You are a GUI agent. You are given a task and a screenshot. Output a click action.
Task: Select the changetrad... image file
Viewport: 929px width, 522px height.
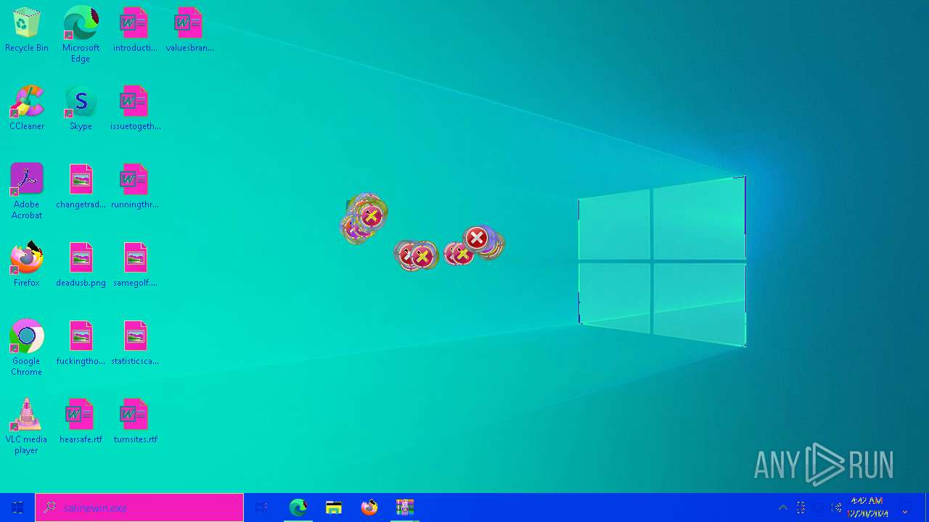[81, 187]
